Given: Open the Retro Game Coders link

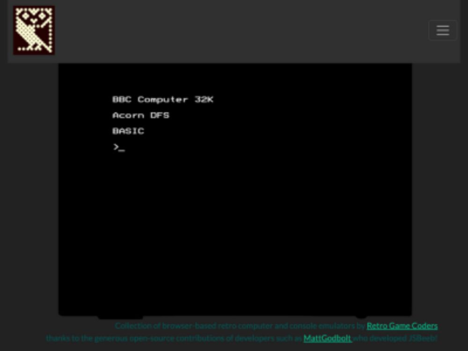Looking at the screenshot, I should (x=402, y=326).
